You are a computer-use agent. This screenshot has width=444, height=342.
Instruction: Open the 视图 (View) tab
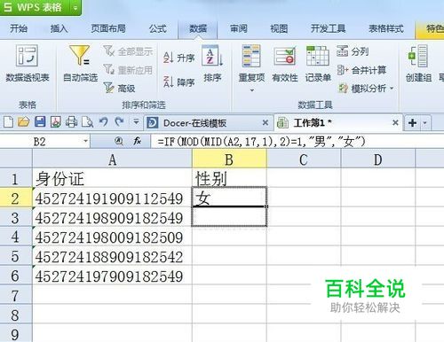(x=279, y=28)
